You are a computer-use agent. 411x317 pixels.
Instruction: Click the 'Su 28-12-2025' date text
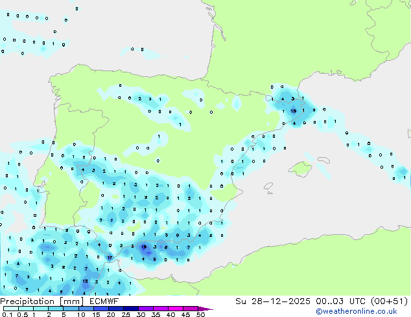click(273, 301)
